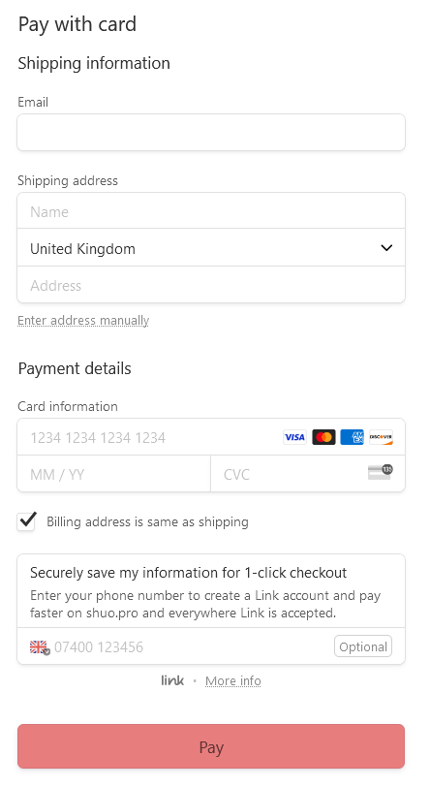Image resolution: width=430 pixels, height=787 pixels.
Task: Focus the Email input field
Action: pos(211,133)
